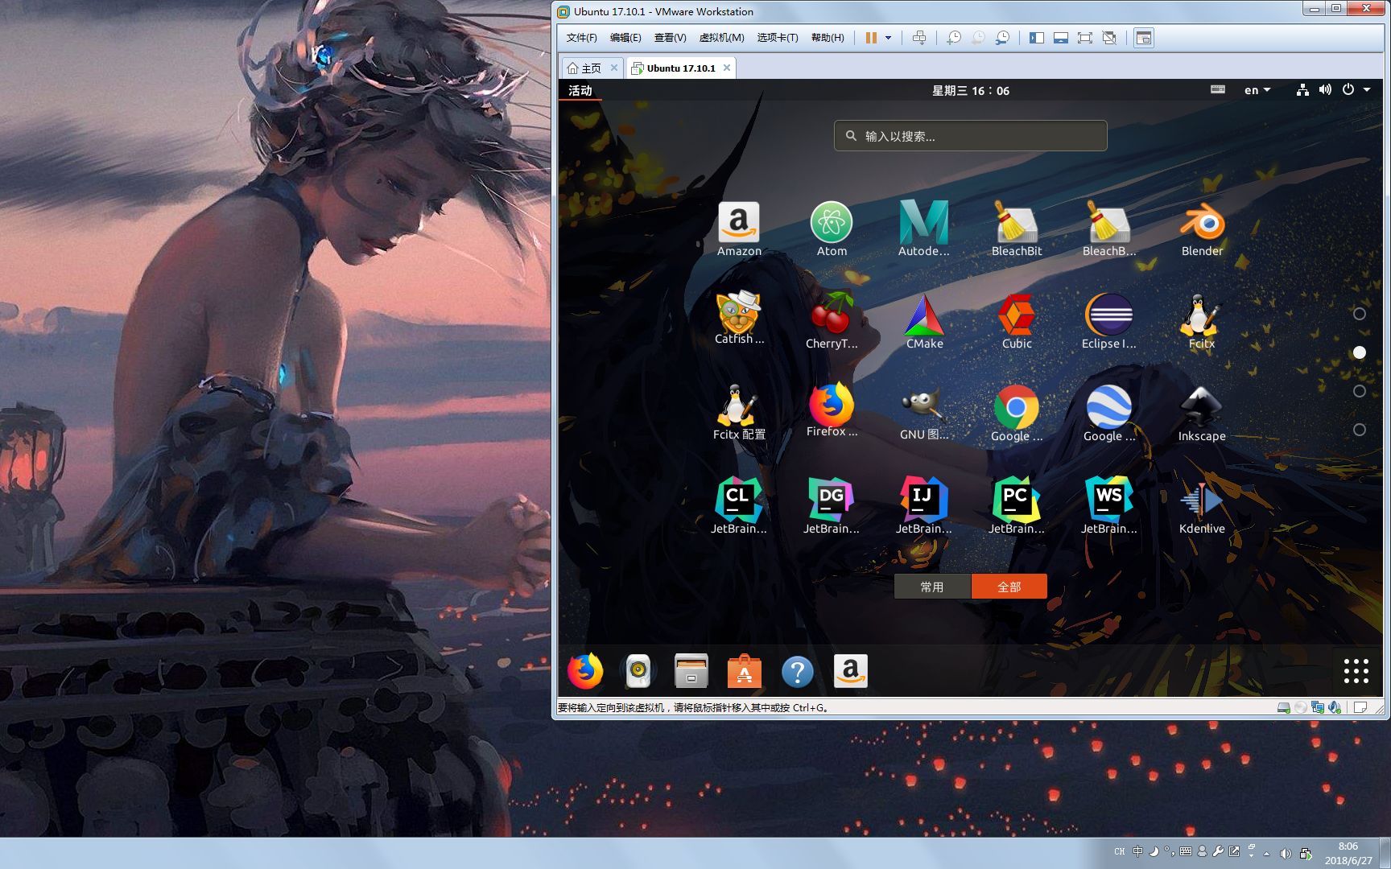
Task: Open Fcitx 配置 icon
Action: click(x=739, y=406)
